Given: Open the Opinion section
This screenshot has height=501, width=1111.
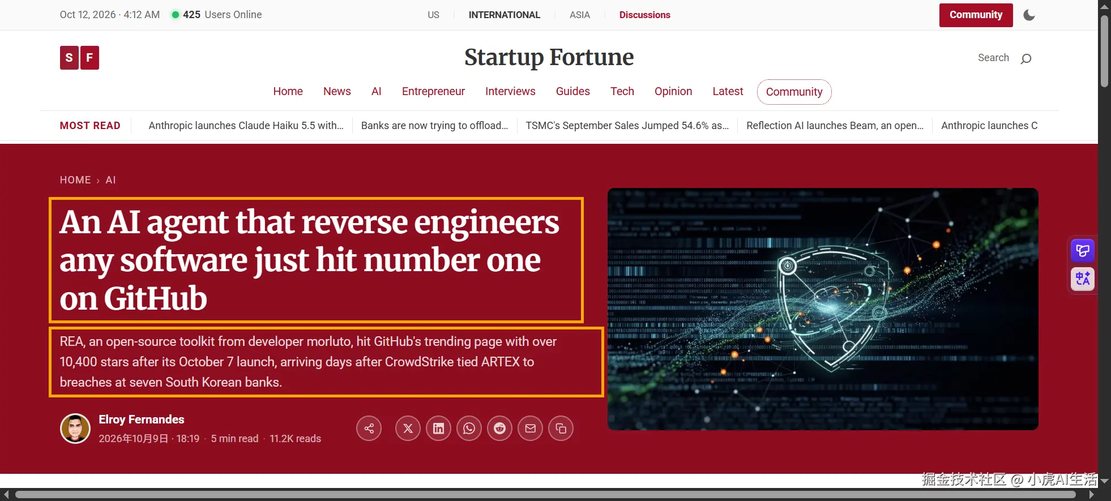Looking at the screenshot, I should point(673,92).
